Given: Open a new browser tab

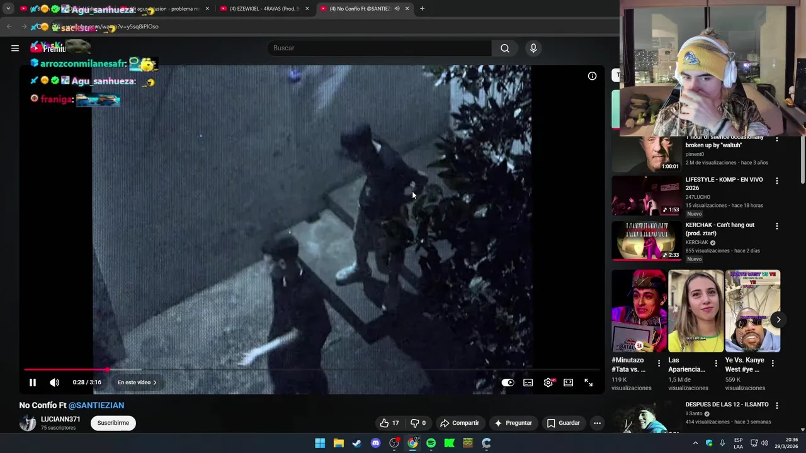Looking at the screenshot, I should click(422, 9).
